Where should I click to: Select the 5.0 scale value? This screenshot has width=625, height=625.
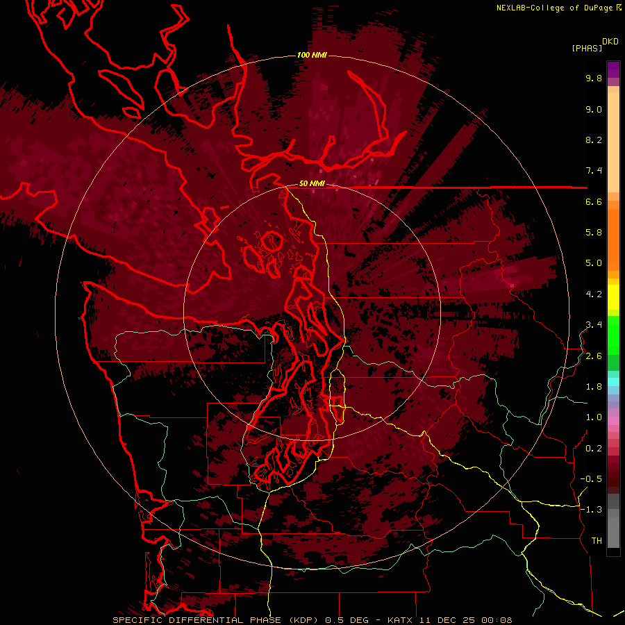tap(594, 263)
